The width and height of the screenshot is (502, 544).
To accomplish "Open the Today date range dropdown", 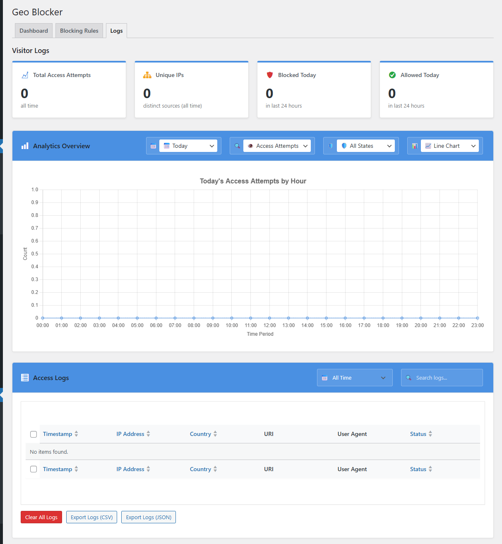I will (188, 146).
